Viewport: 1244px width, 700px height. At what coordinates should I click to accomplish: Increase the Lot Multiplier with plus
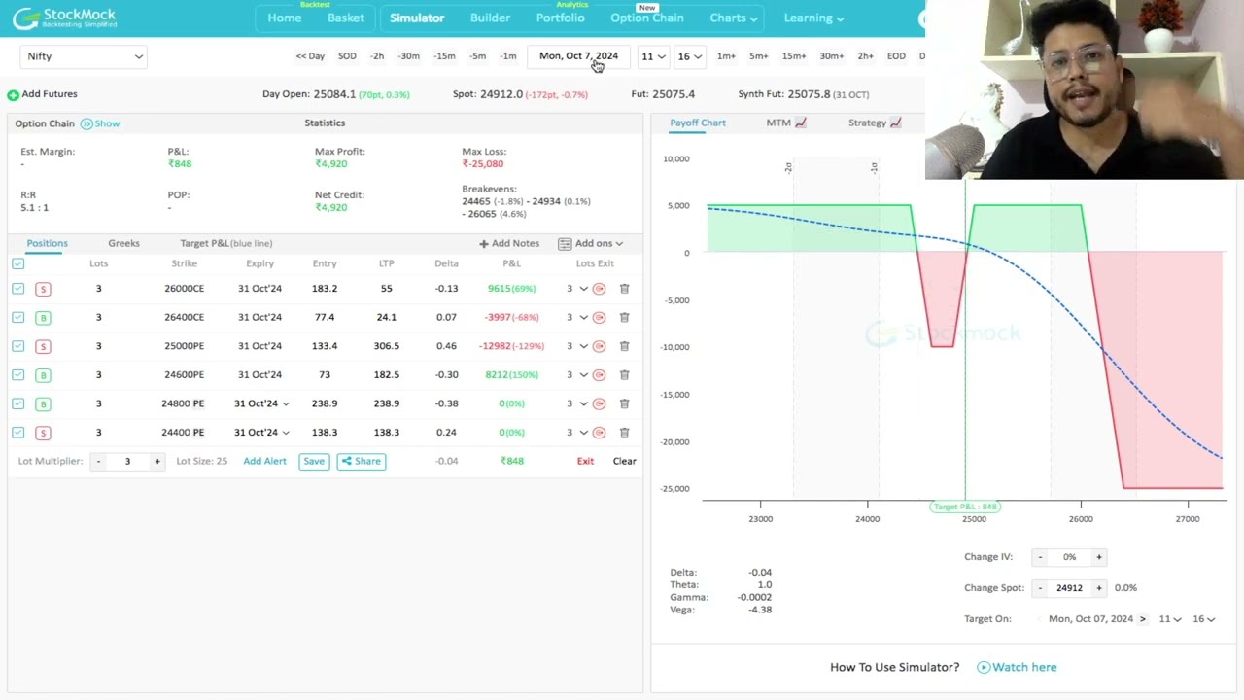pos(157,461)
